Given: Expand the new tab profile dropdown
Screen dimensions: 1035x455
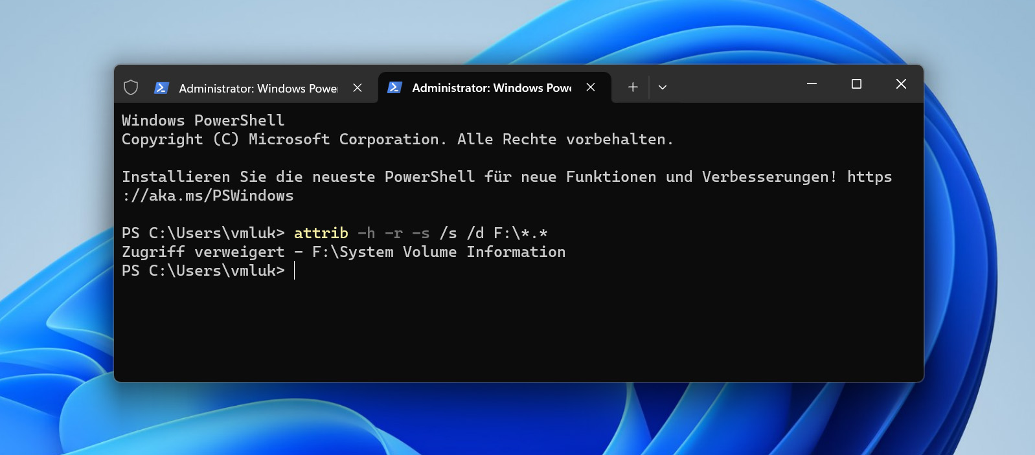Looking at the screenshot, I should pos(662,87).
